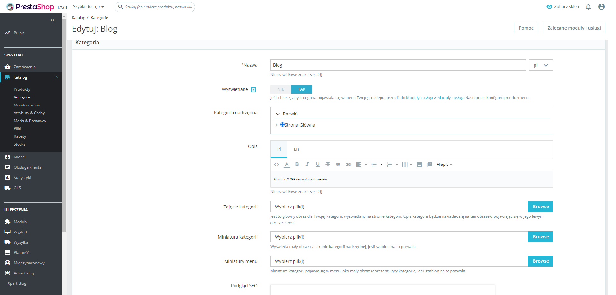This screenshot has height=295, width=616.
Task: Insert a hyperlink in description editor
Action: pyautogui.click(x=348, y=164)
